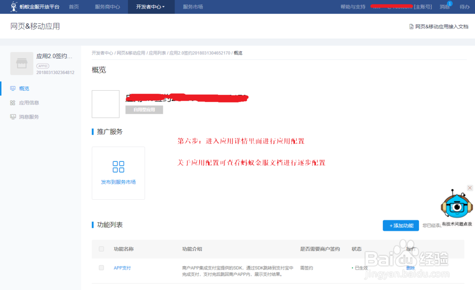Go to 开发者中心 in the breadcrumb
The width and height of the screenshot is (475, 290).
[103, 53]
